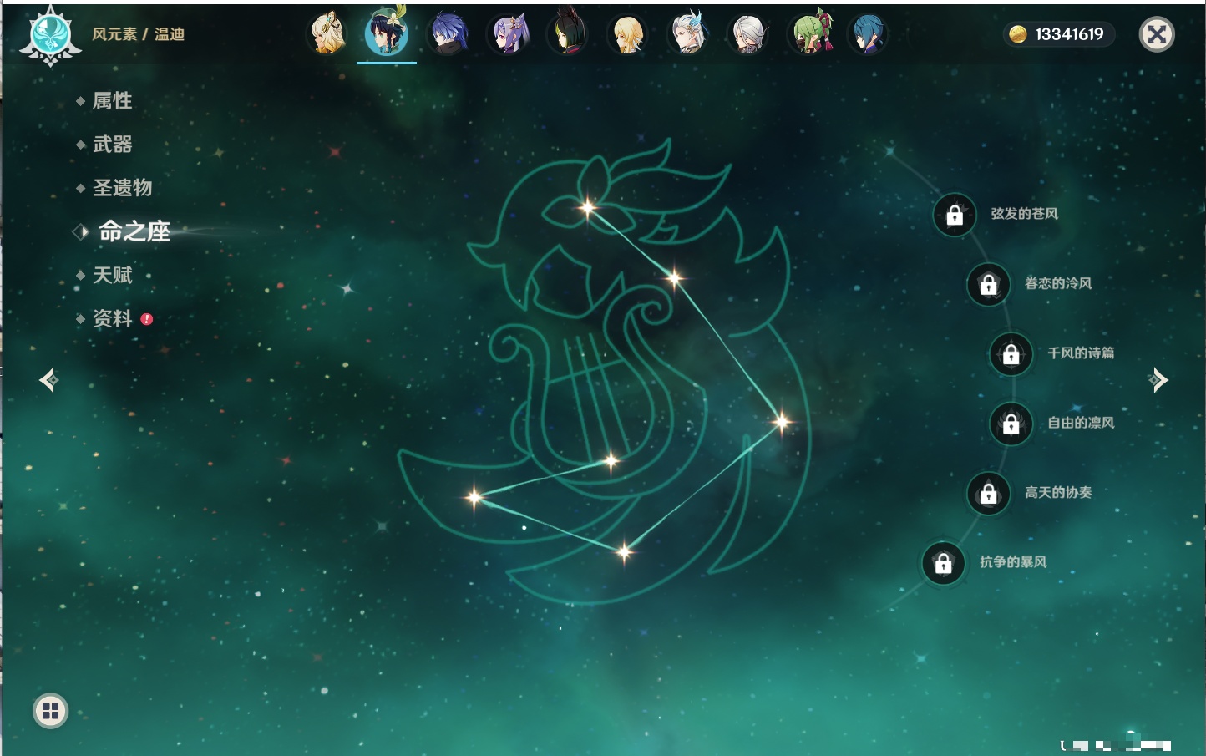Pick the short golden-haired character avatar
This screenshot has width=1206, height=756.
click(x=628, y=34)
